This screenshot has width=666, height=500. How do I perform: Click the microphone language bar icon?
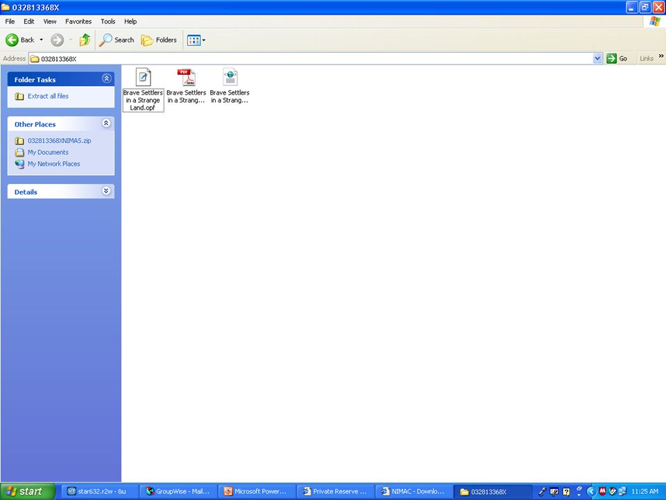click(543, 492)
